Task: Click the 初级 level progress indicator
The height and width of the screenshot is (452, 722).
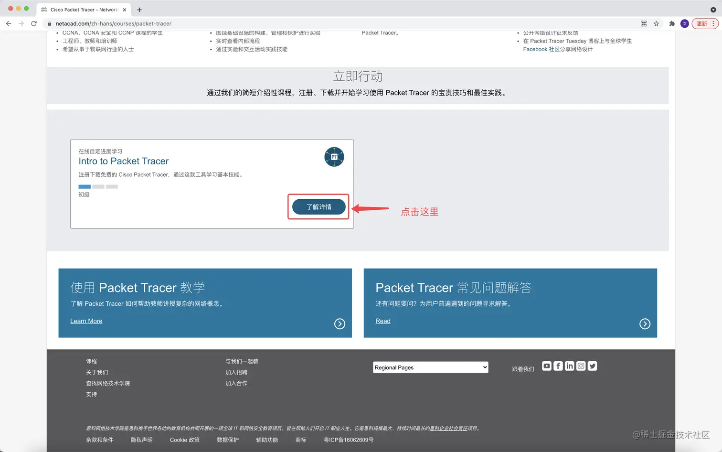Action: coord(98,187)
